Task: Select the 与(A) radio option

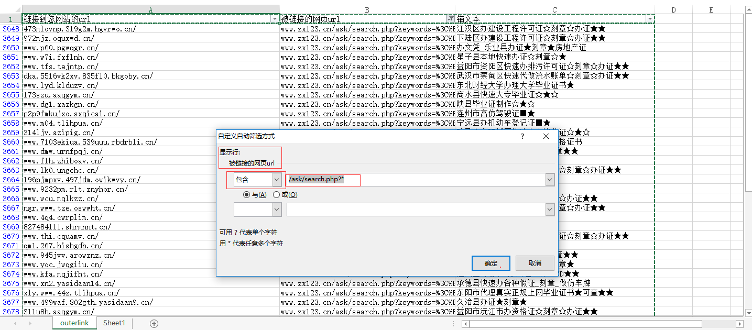Action: [x=246, y=195]
